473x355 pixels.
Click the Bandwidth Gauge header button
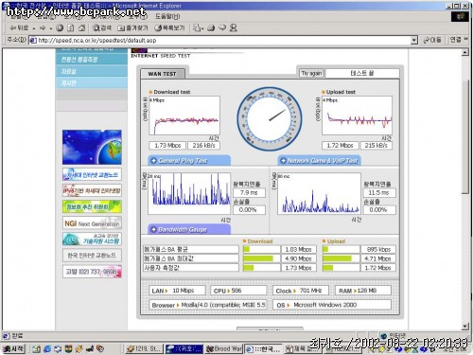[x=189, y=229]
